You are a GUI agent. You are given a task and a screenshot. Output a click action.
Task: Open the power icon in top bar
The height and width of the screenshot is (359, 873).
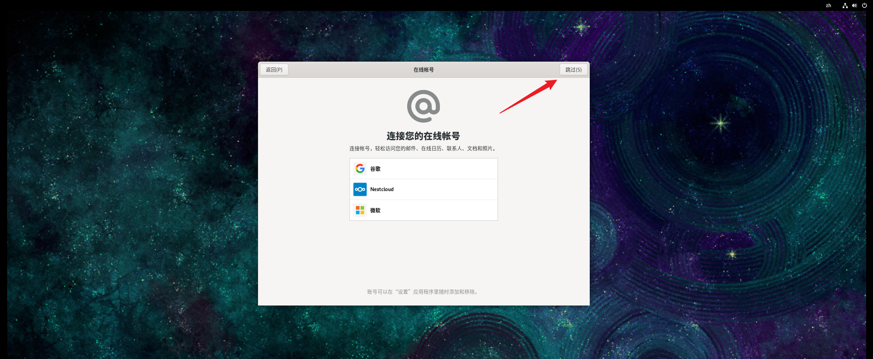coord(864,5)
